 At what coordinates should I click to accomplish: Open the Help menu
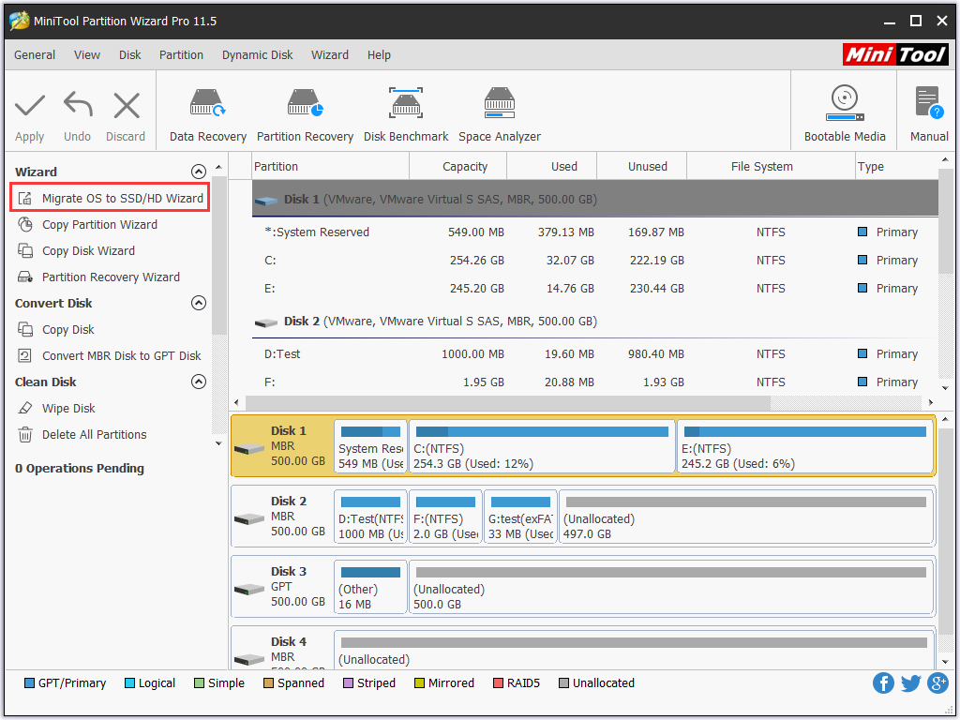(x=379, y=55)
